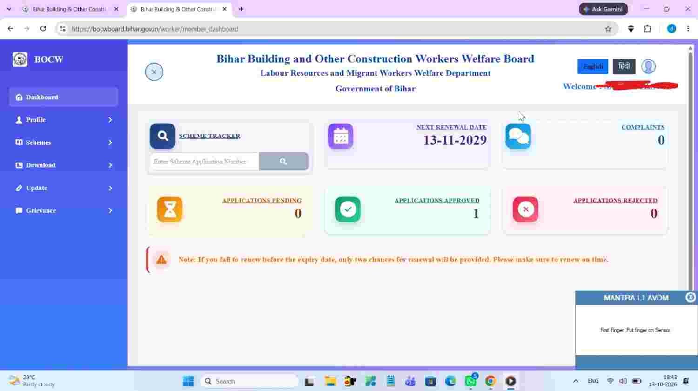Open the Wi-Fi network tray icon
This screenshot has height=391, width=698.
click(610, 381)
